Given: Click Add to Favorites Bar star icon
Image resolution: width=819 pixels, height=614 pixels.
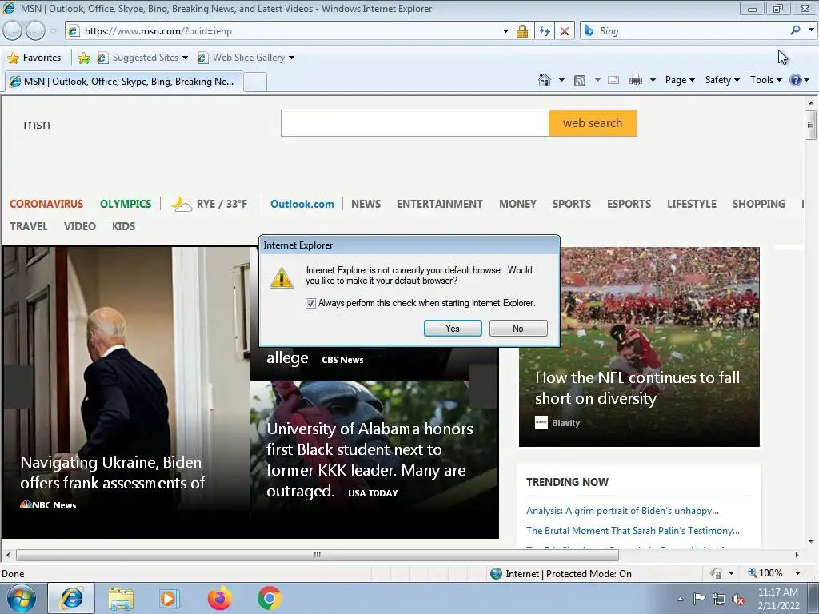Looking at the screenshot, I should coord(83,58).
